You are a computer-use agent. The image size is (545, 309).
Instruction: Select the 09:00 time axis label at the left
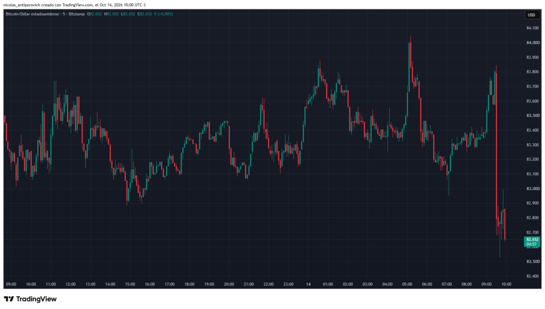click(11, 284)
